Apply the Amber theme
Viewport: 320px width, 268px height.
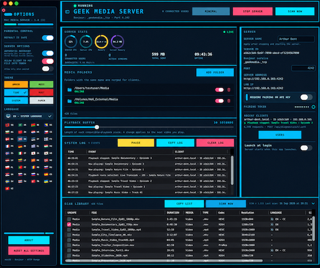[x=16, y=85]
